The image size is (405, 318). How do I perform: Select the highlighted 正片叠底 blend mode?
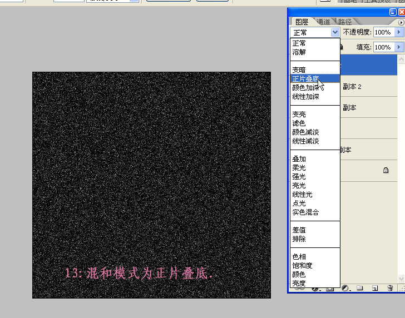coord(315,78)
